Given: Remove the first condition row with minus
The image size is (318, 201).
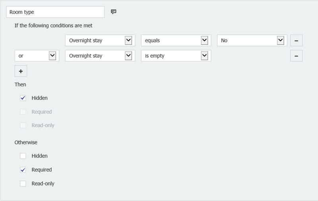Looking at the screenshot, I should point(296,40).
